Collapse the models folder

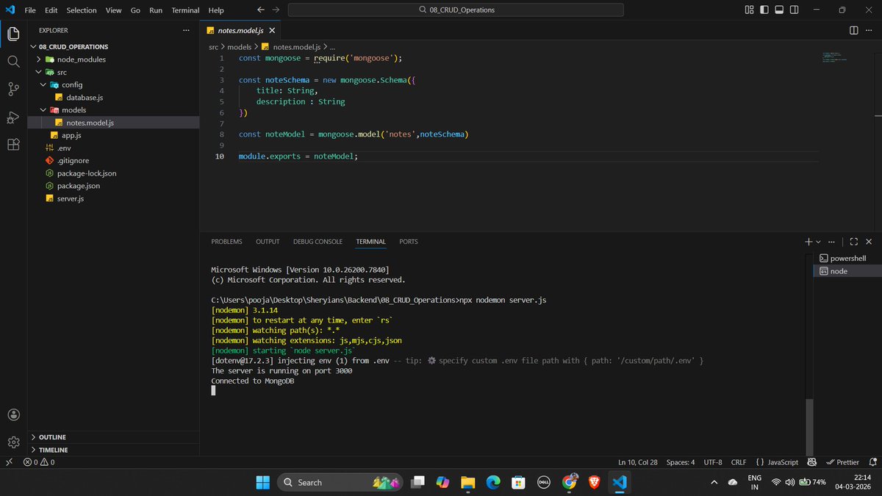pos(44,110)
